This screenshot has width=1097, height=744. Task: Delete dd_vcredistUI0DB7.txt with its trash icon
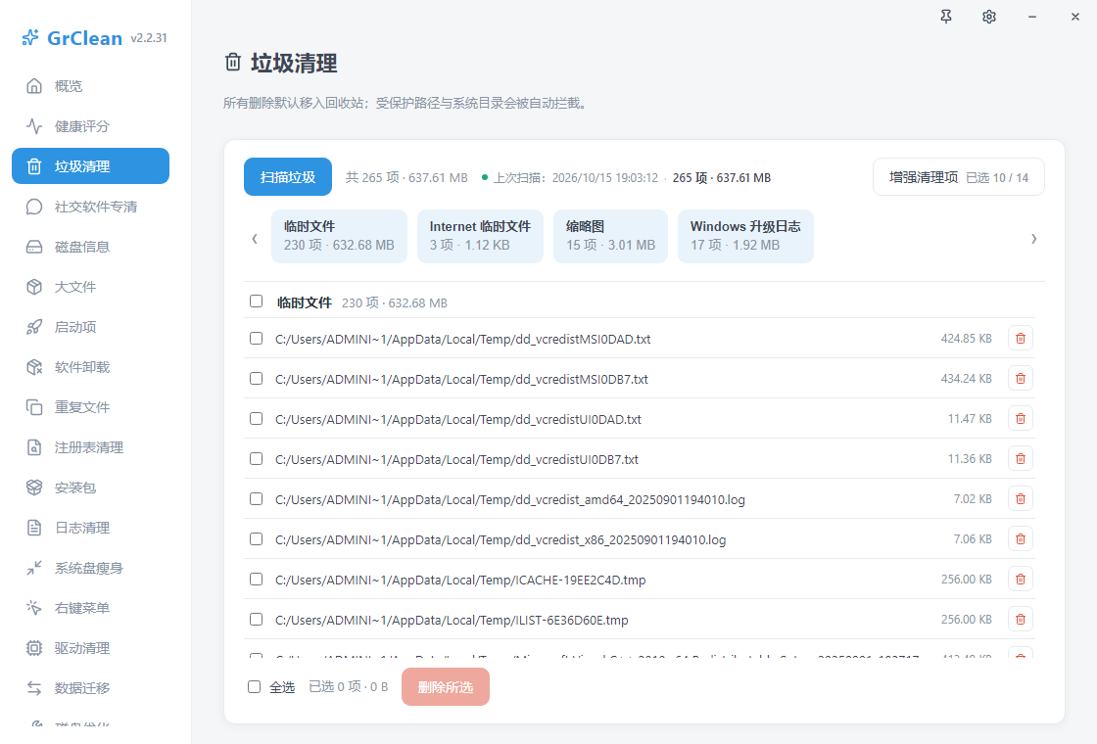[1021, 459]
